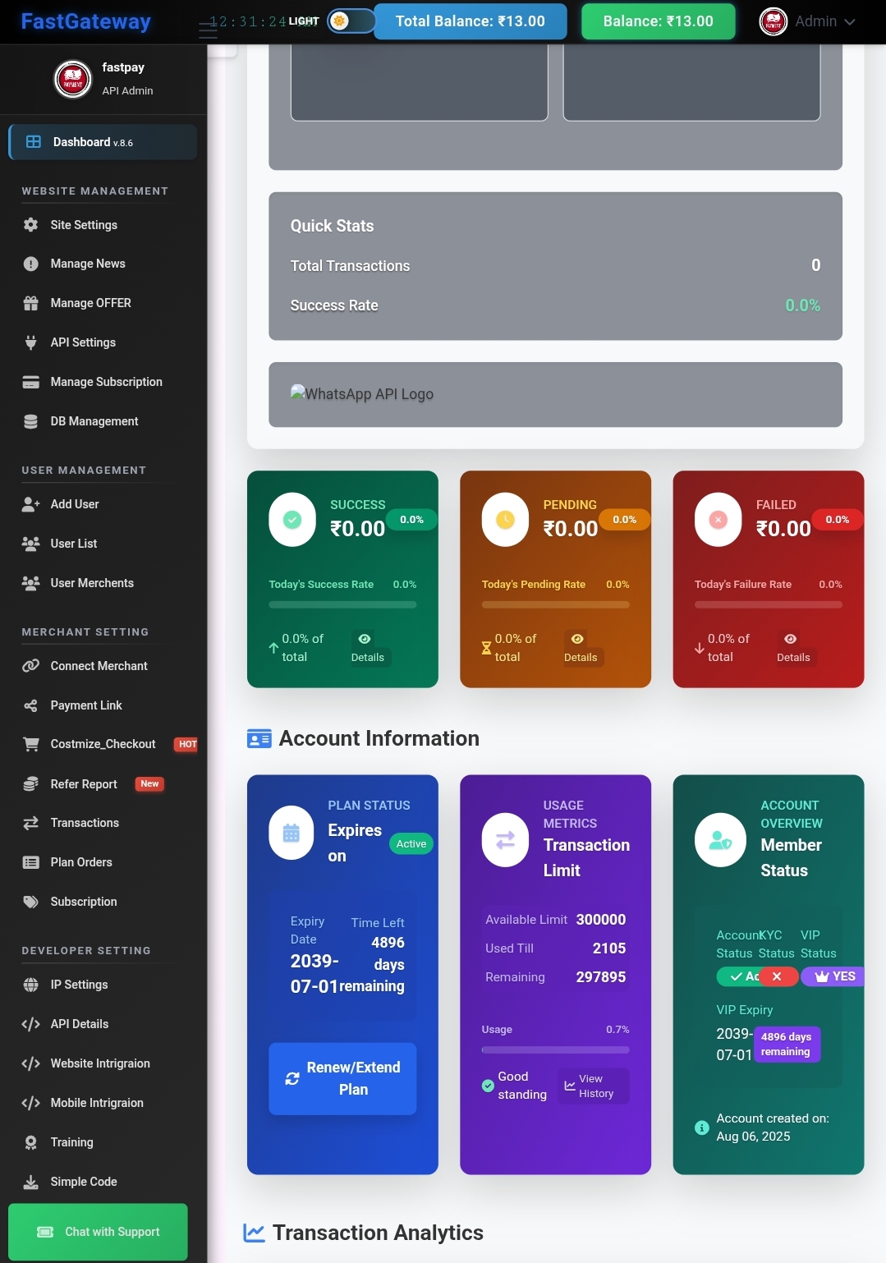886x1263 pixels.
Task: Click the Add User person icon
Action: [x=31, y=504]
